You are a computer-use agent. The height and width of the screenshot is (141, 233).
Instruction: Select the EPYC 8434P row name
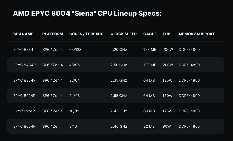tap(24, 65)
